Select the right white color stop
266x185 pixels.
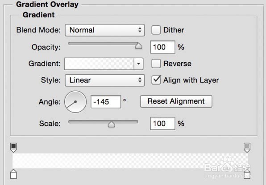click(247, 174)
